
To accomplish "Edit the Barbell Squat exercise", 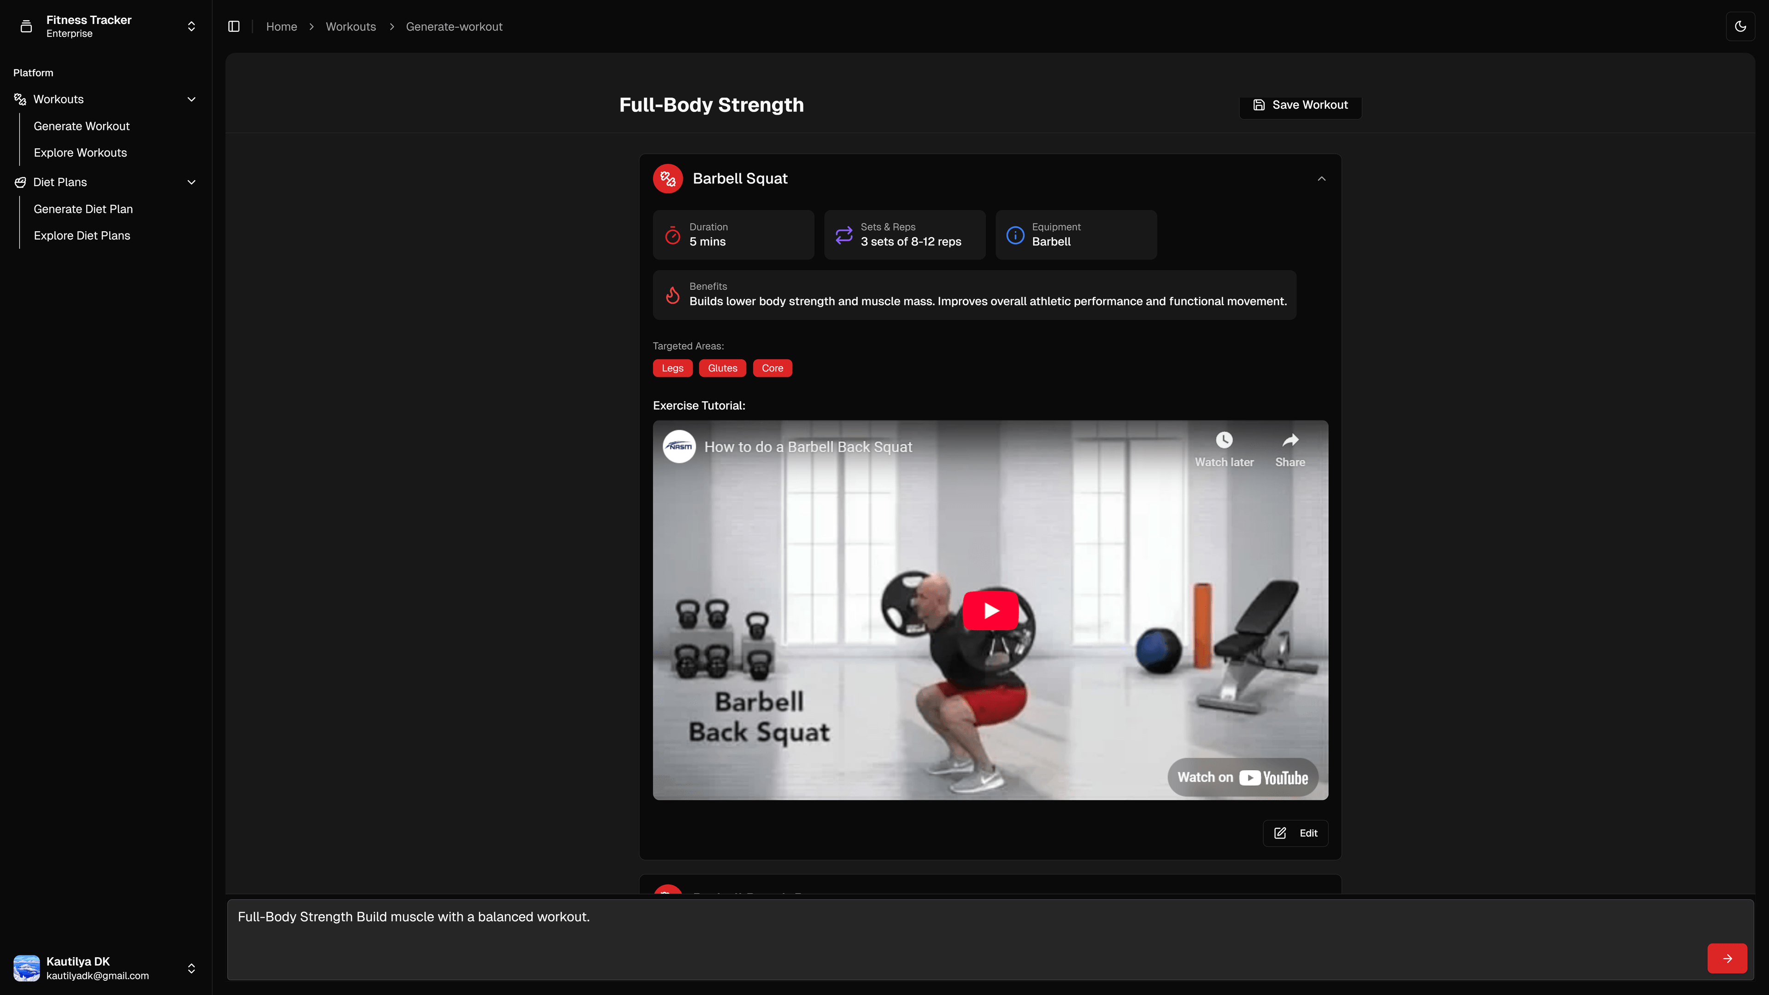I will [x=1295, y=833].
